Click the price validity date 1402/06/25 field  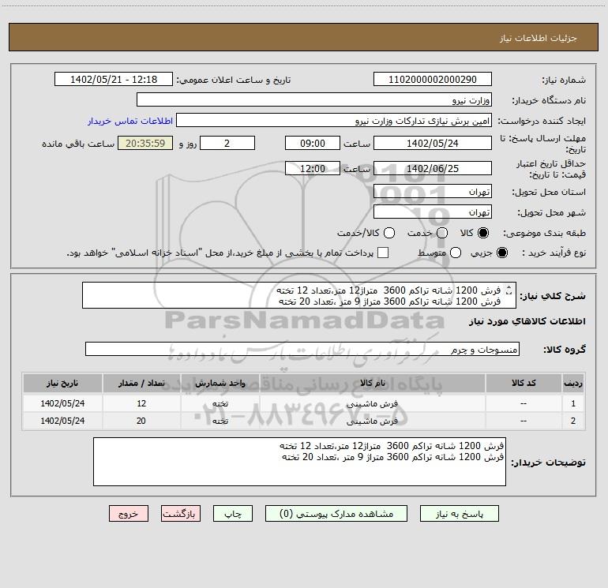[x=433, y=168]
